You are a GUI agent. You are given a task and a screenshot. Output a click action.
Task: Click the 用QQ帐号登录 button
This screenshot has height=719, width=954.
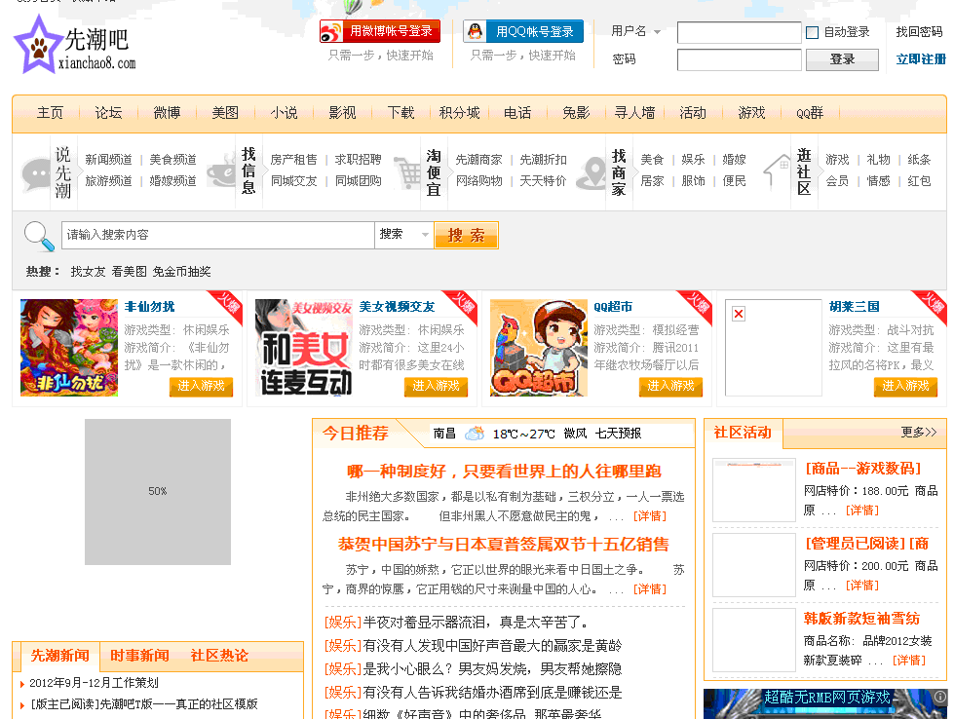[523, 31]
